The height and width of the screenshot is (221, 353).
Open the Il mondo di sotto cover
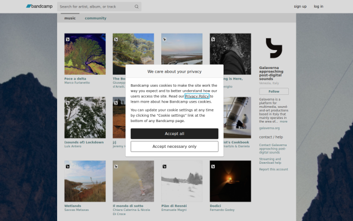click(x=134, y=181)
